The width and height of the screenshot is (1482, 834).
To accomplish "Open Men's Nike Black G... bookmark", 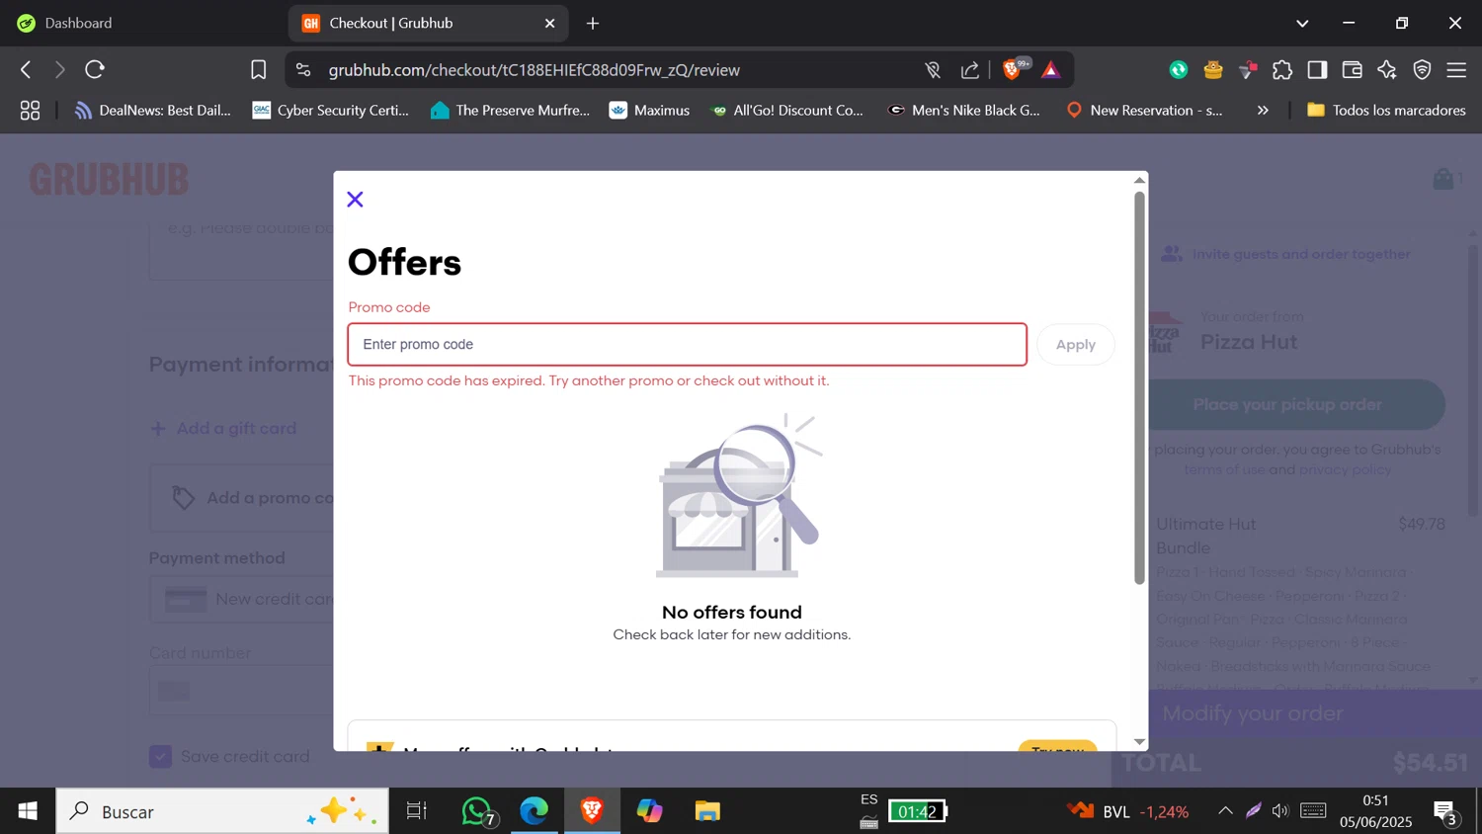I will pos(964,111).
